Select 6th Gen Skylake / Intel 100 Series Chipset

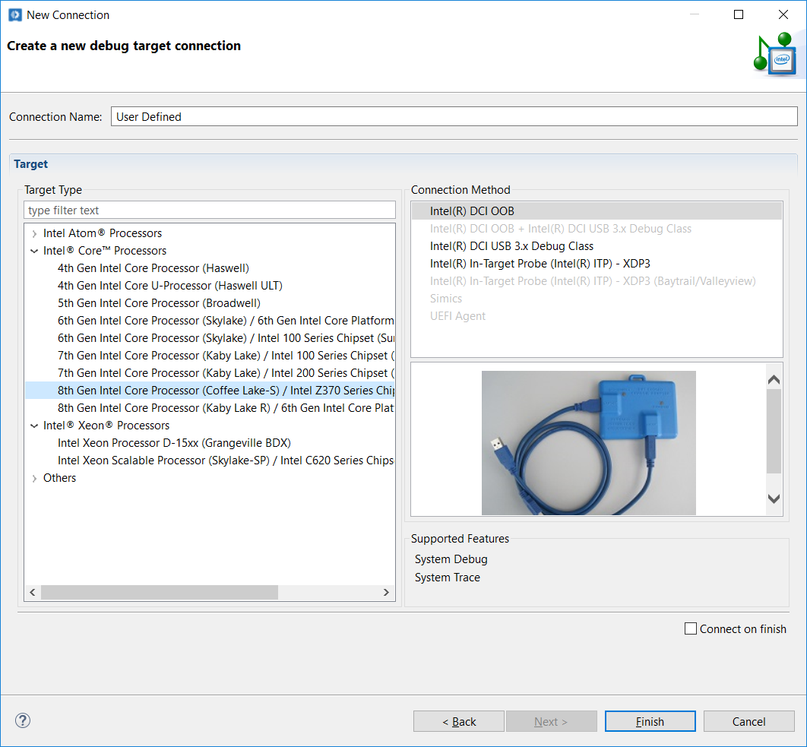point(226,338)
